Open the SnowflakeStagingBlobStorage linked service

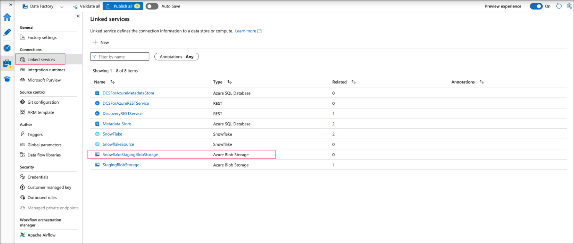[130, 155]
